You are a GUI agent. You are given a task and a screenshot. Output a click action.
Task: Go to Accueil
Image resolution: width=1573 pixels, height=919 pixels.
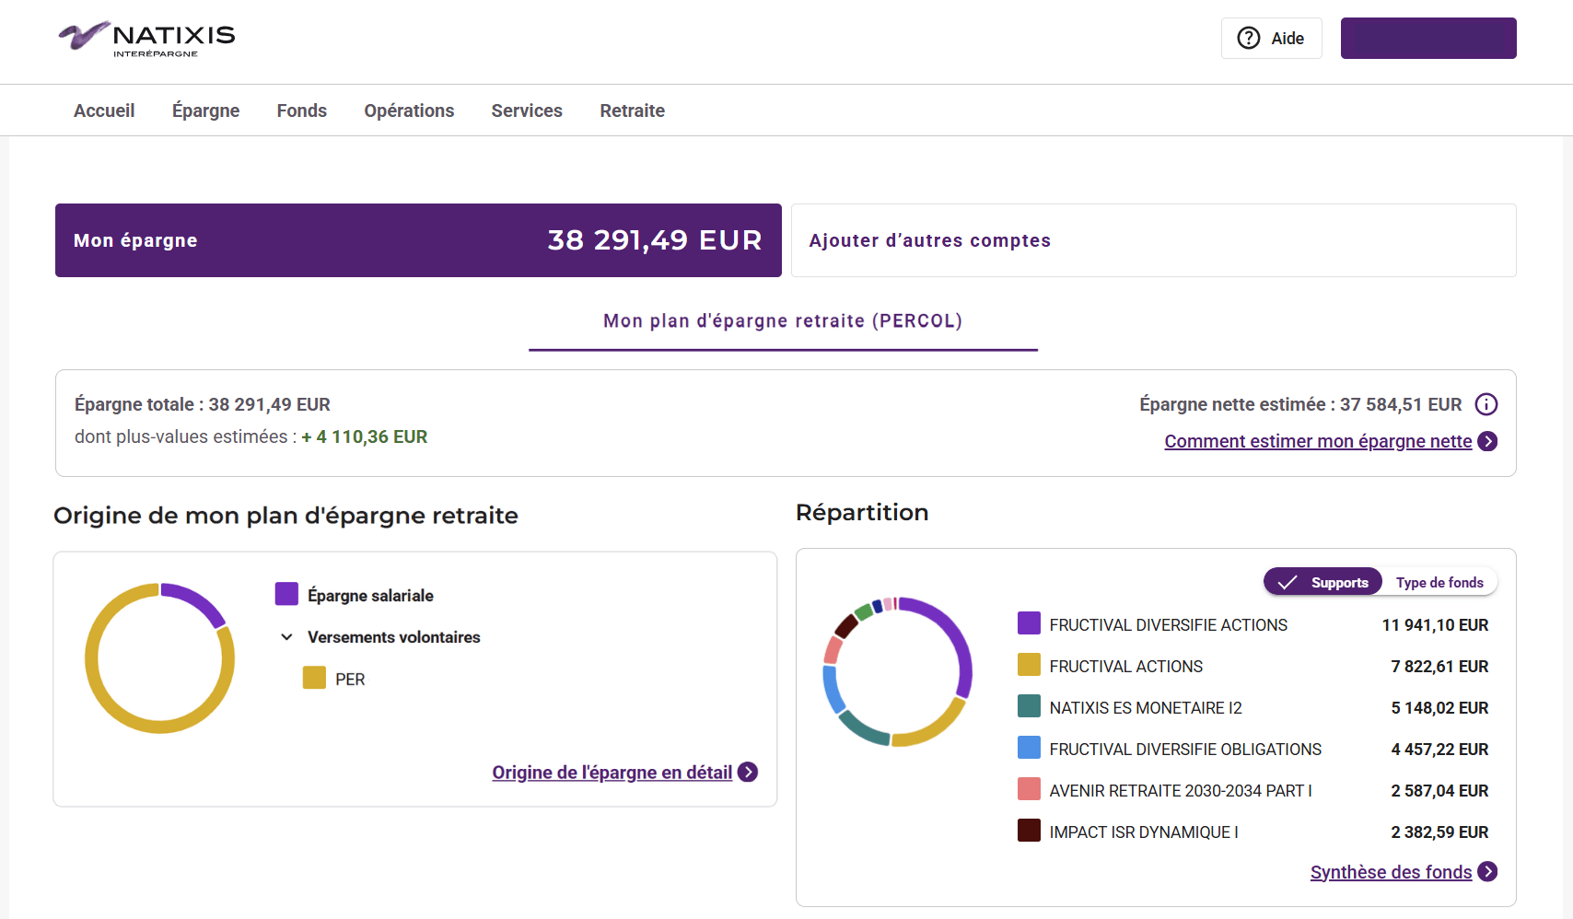[x=103, y=111]
